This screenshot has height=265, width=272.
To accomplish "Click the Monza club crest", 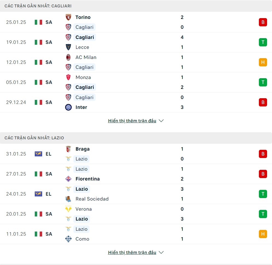I will [x=68, y=77].
